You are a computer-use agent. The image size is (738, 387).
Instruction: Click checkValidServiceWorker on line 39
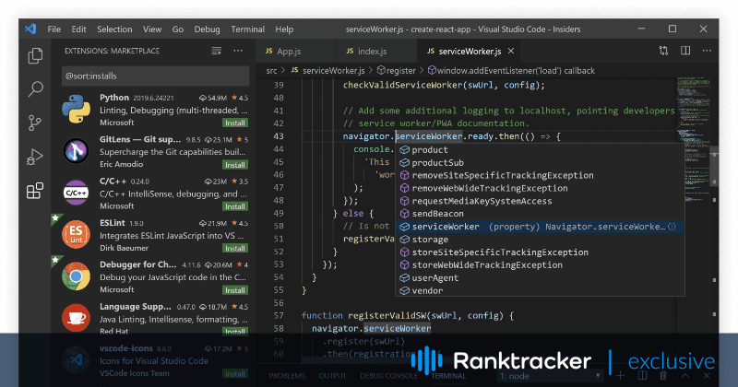[x=403, y=85]
